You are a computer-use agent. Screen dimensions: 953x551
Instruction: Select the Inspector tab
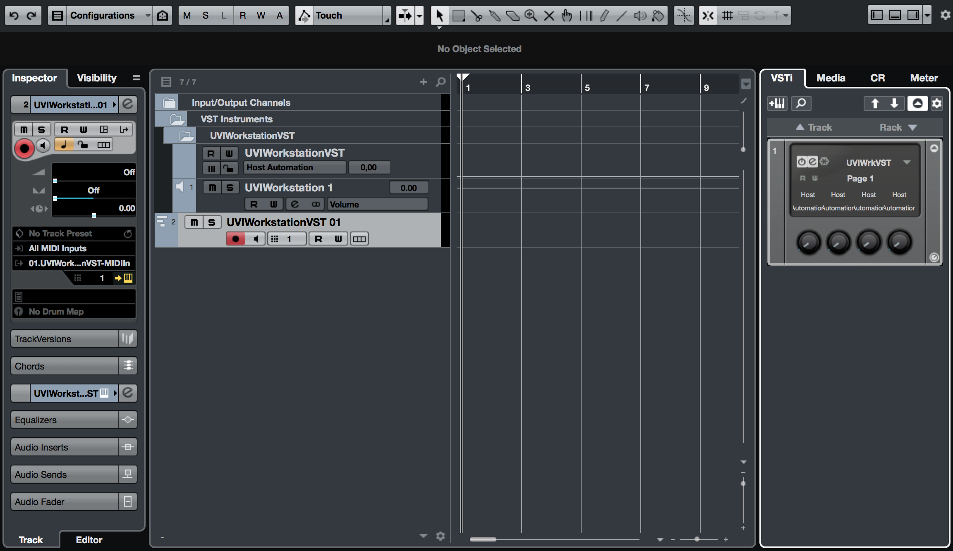click(34, 78)
